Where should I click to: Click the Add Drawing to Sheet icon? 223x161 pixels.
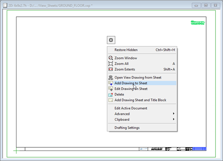pyautogui.click(x=111, y=83)
